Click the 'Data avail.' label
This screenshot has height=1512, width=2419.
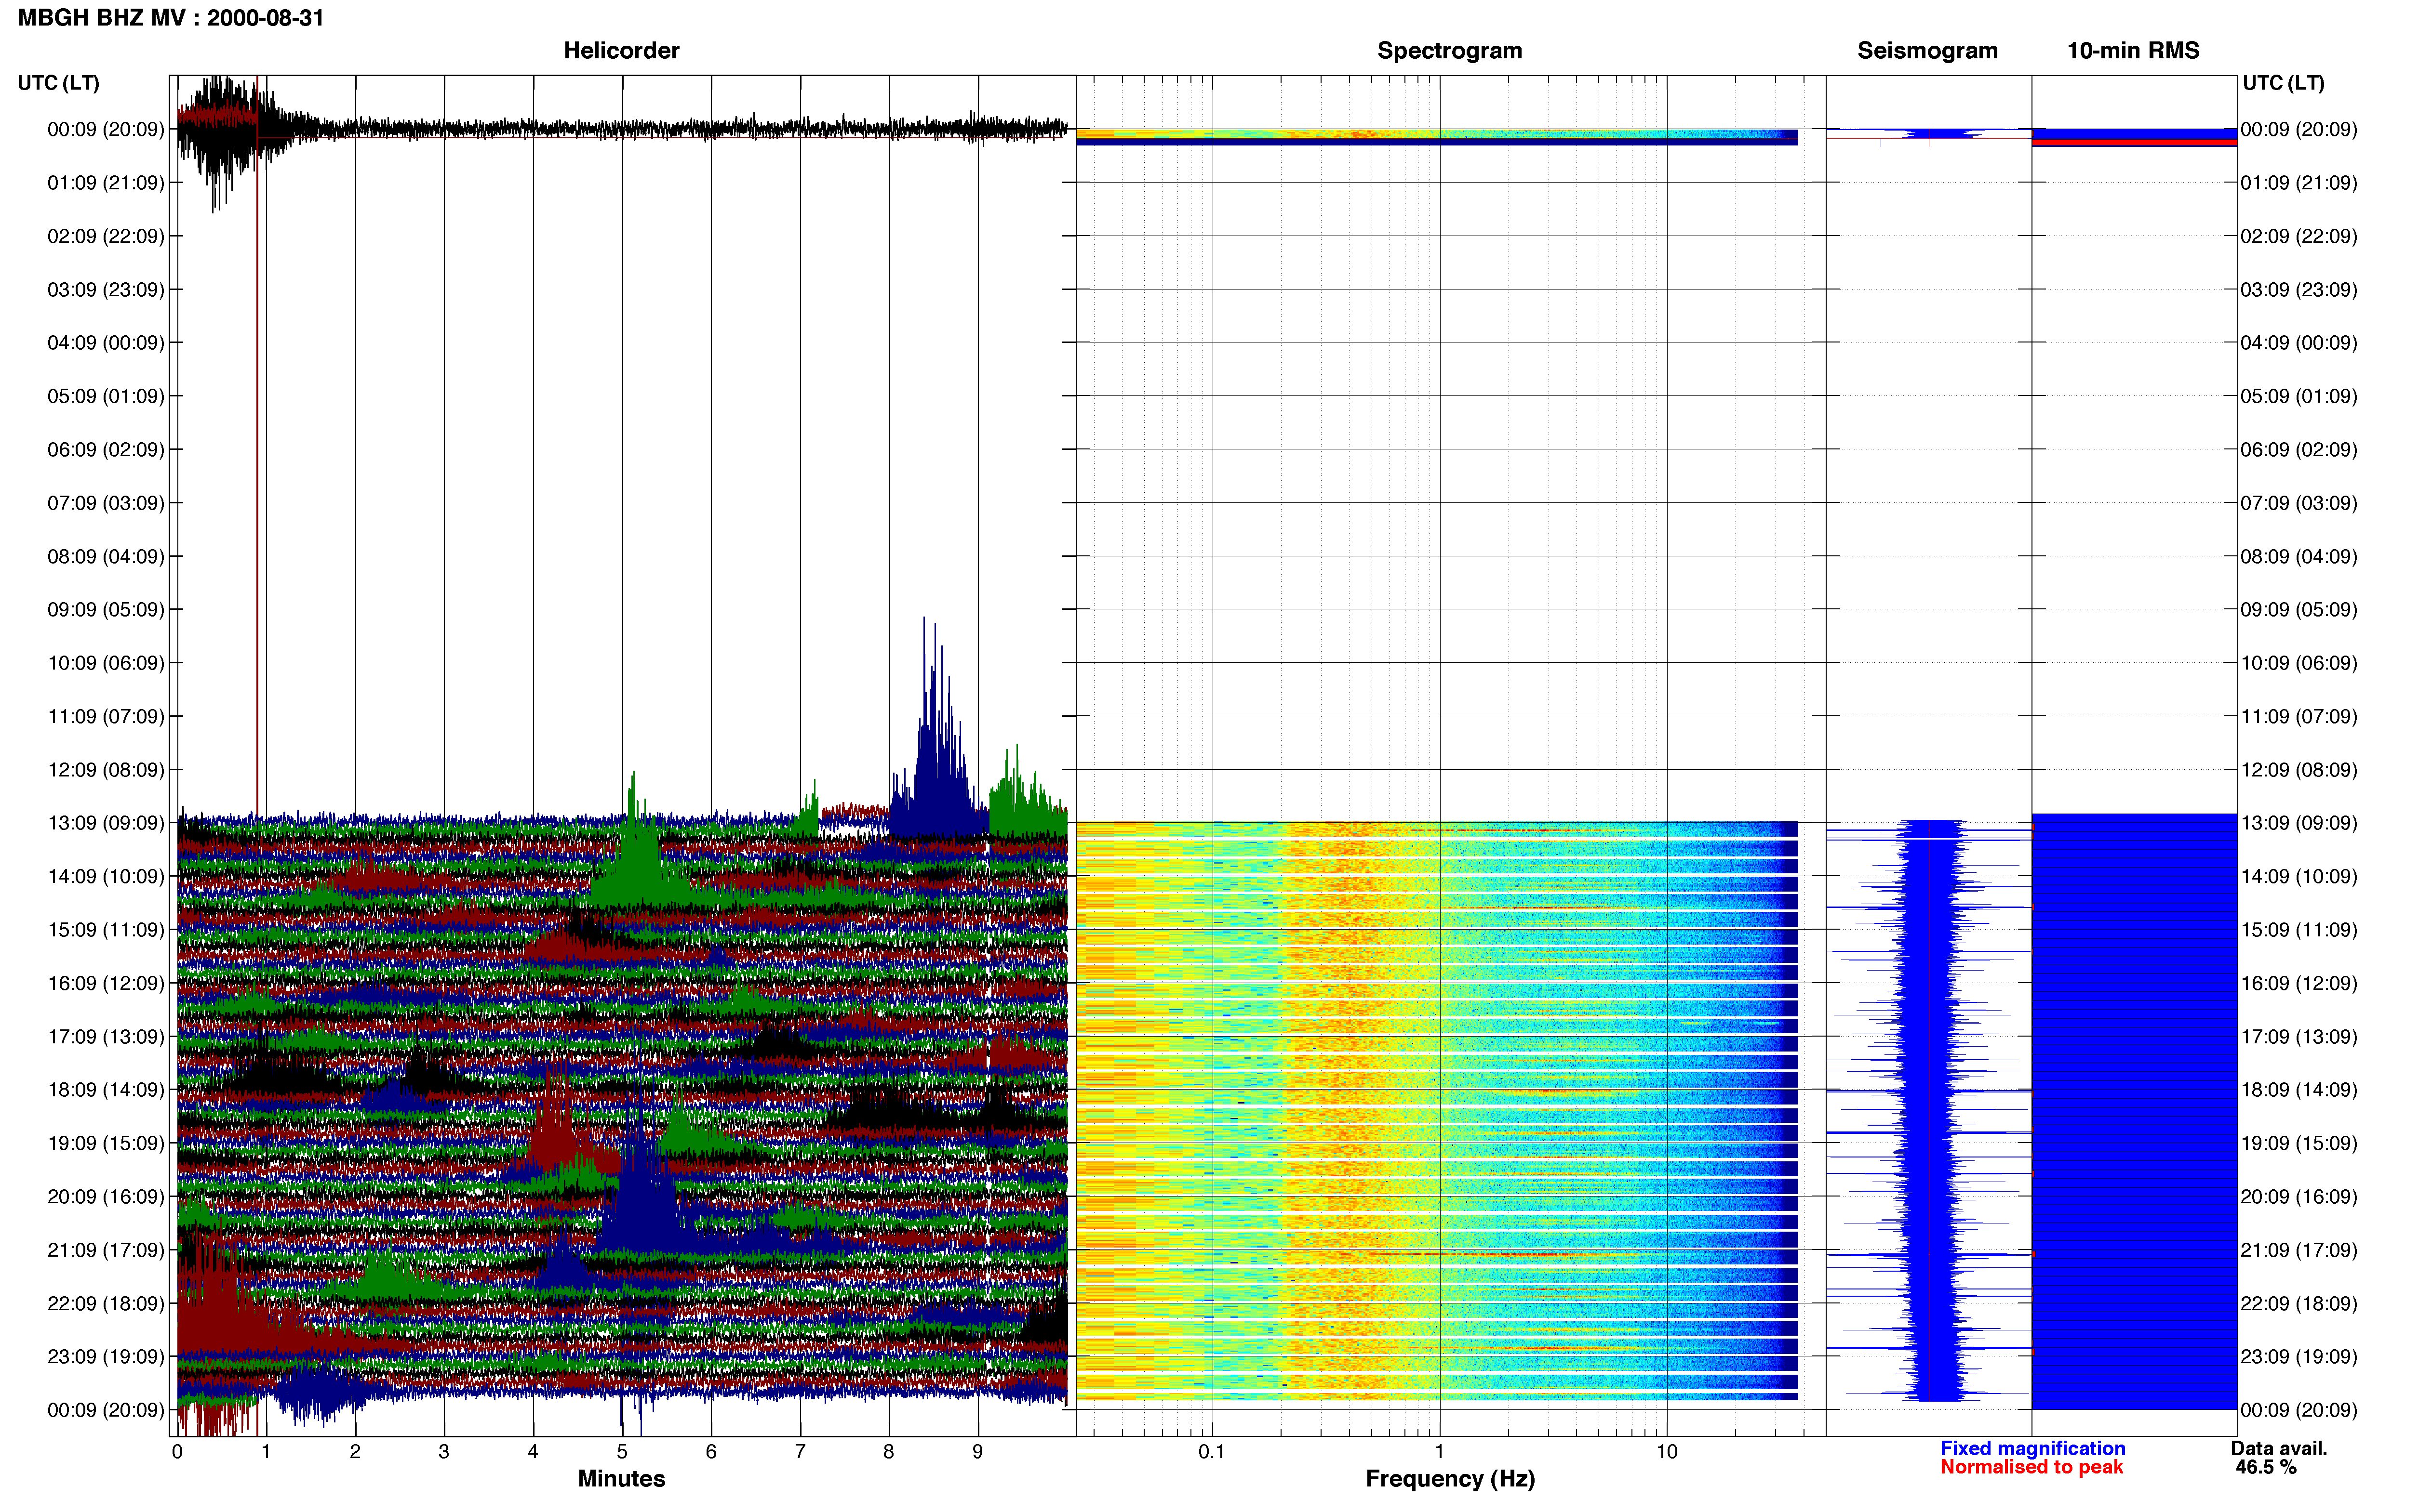[2279, 1448]
